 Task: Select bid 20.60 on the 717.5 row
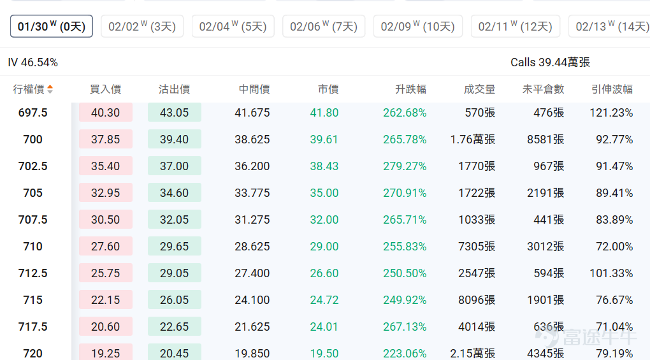(106, 326)
